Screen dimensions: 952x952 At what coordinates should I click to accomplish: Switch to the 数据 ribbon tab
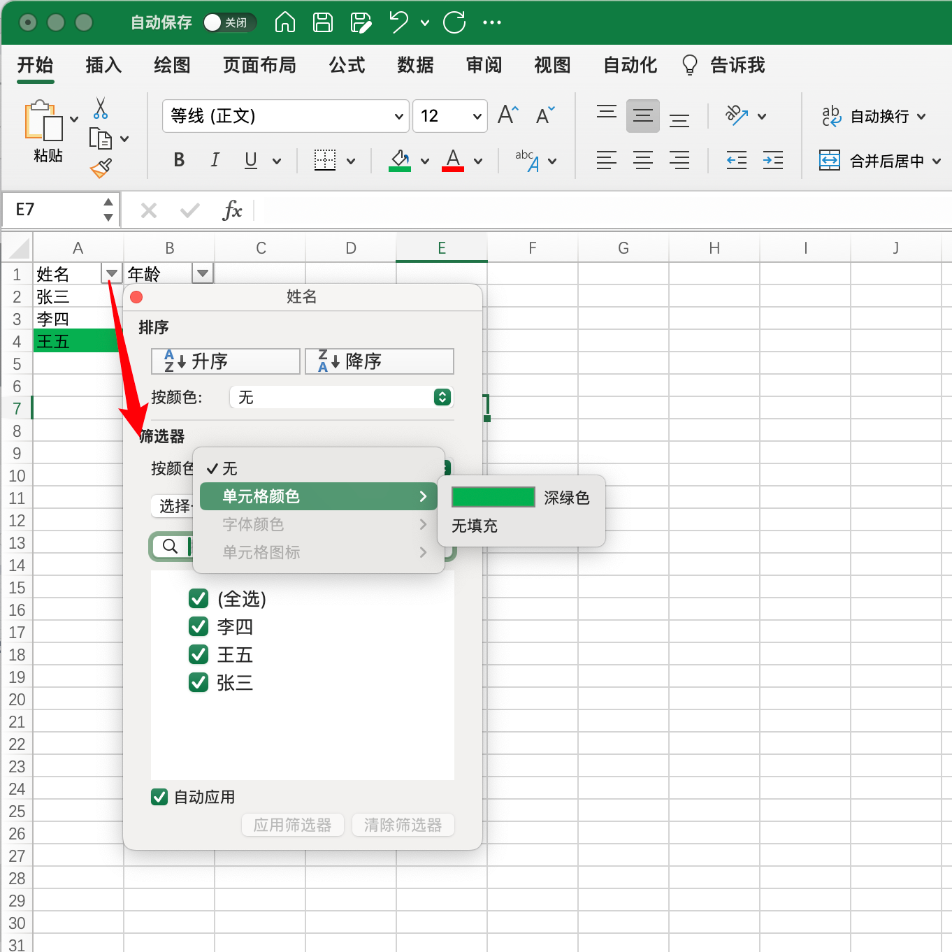point(415,66)
